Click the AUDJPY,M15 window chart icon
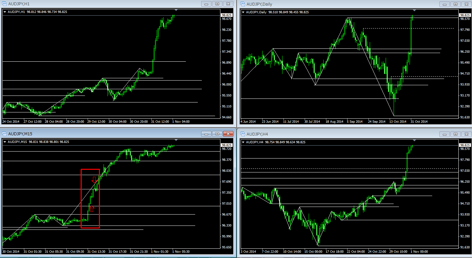Screen dimensions: 472x258 point(5,134)
